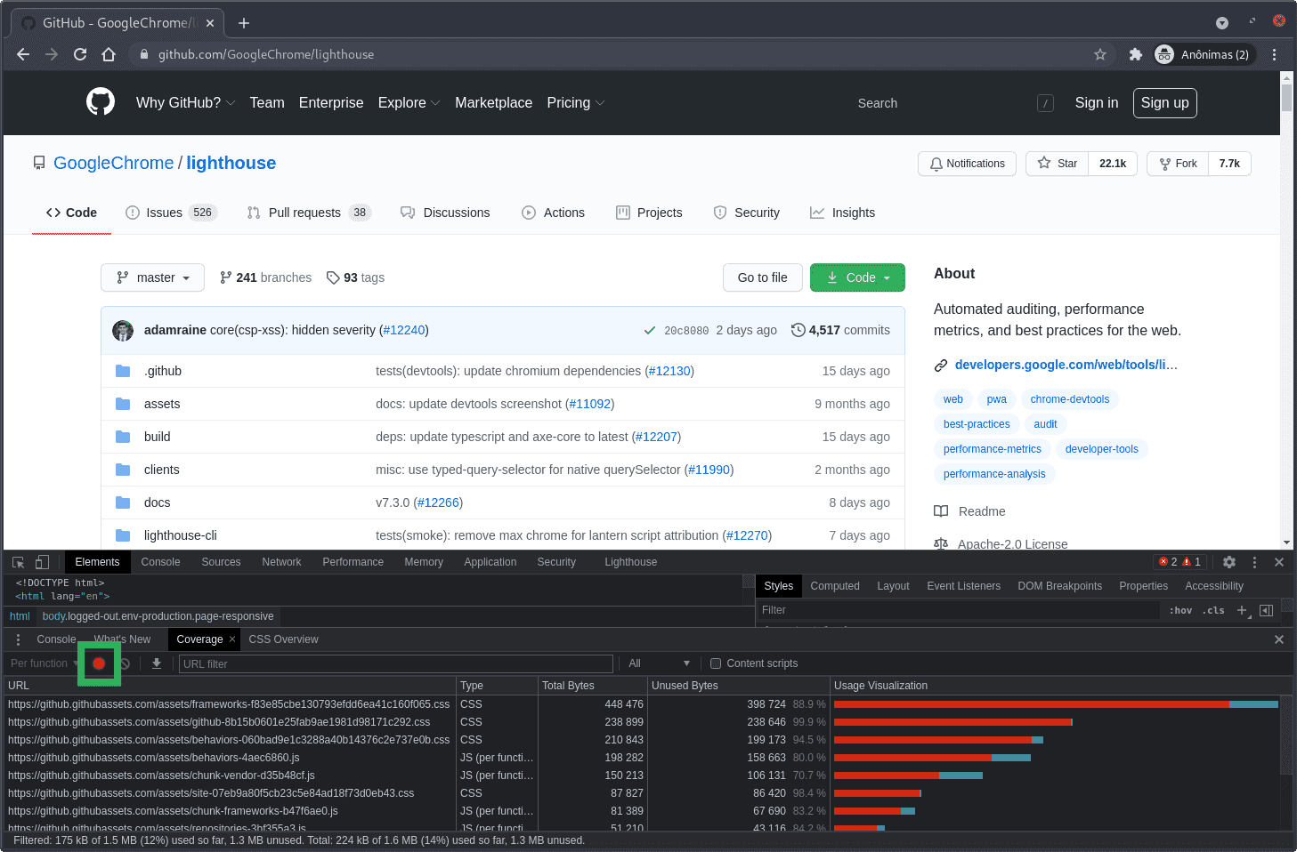Screen dimensions: 1297x852
Task: Open the drawer three-dot menu beside Console
Action: (18, 639)
